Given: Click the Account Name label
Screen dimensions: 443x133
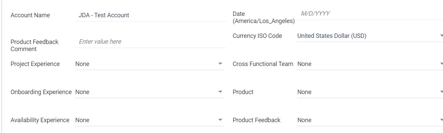Looking at the screenshot, I should pyautogui.click(x=30, y=15).
